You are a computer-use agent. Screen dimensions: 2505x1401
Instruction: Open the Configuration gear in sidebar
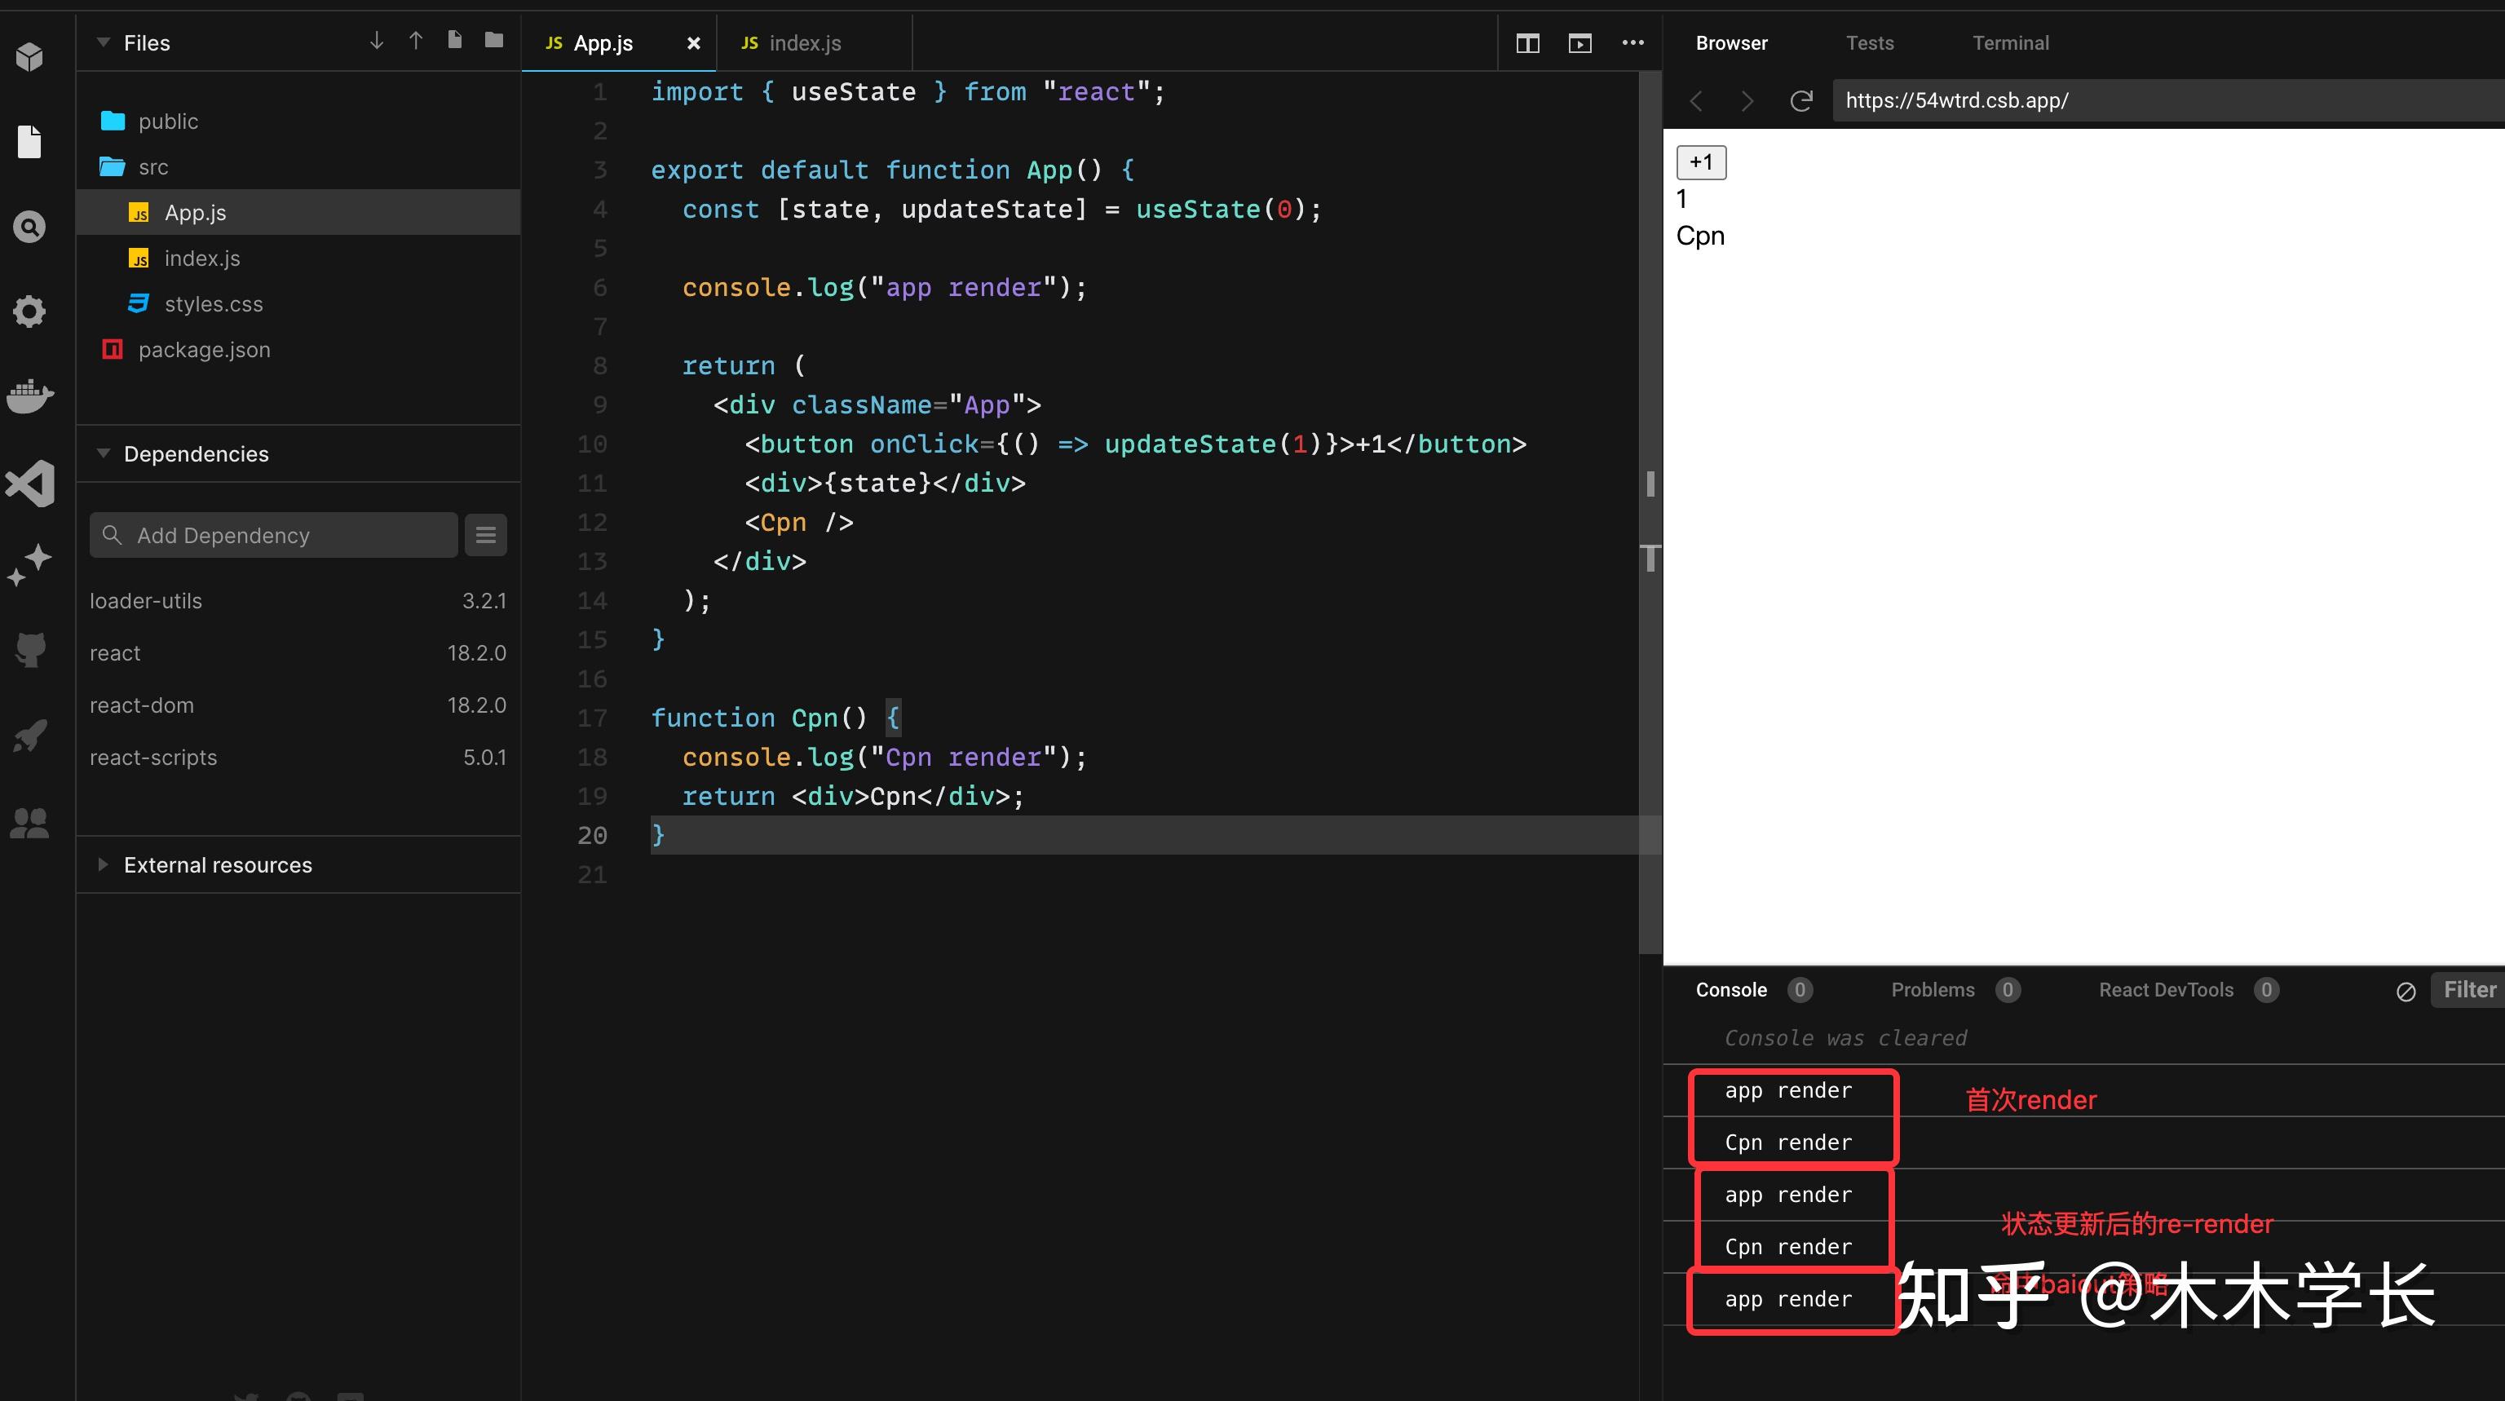pos(29,312)
